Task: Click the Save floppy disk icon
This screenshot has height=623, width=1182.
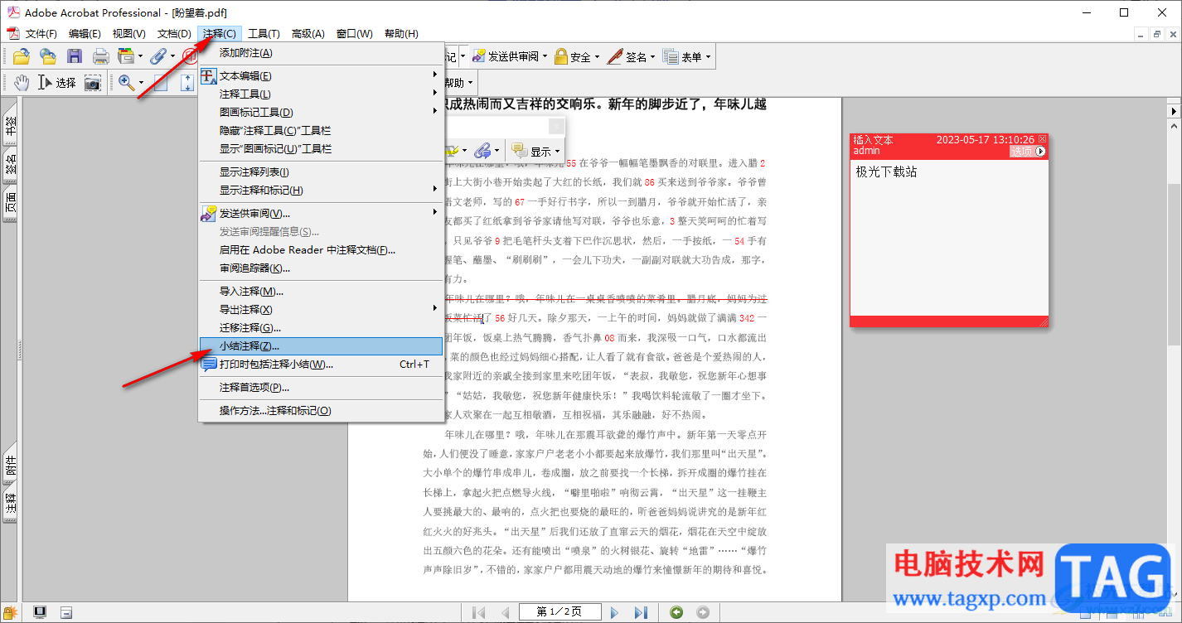Action: tap(75, 56)
